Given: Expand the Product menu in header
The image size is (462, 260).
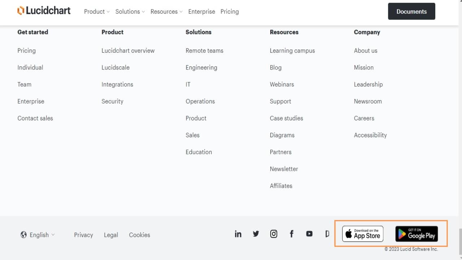Looking at the screenshot, I should pos(97,12).
